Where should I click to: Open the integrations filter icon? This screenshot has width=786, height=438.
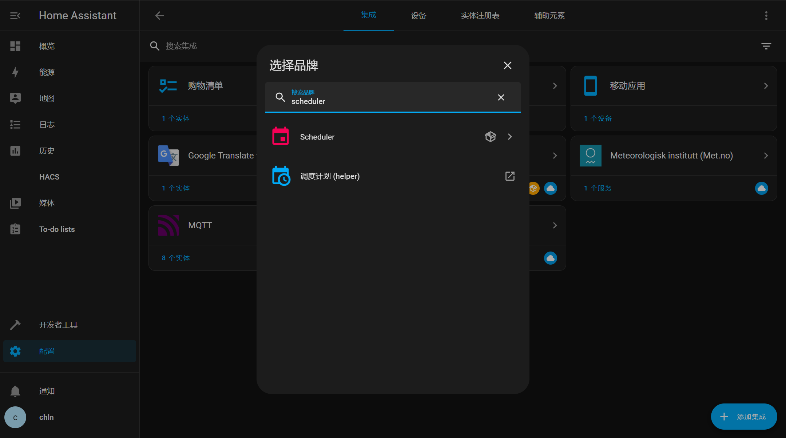click(x=766, y=46)
